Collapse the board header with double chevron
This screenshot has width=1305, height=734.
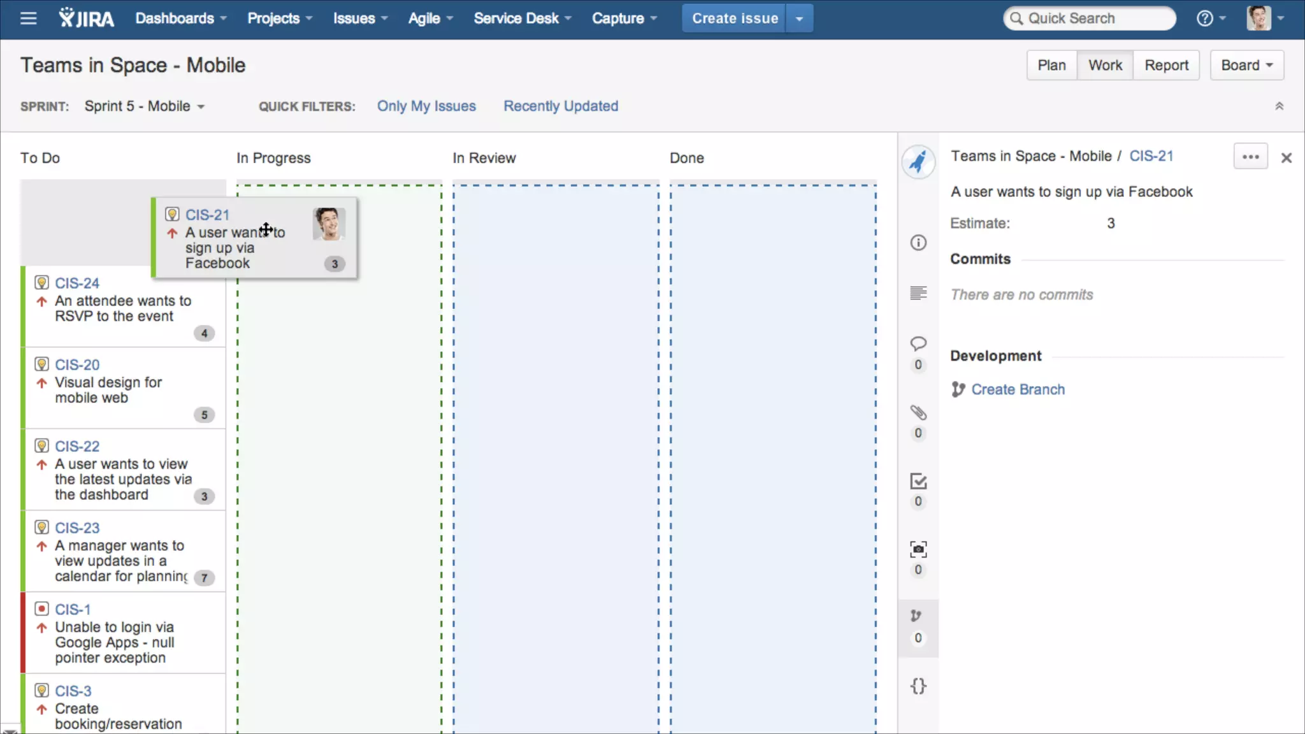click(1279, 106)
